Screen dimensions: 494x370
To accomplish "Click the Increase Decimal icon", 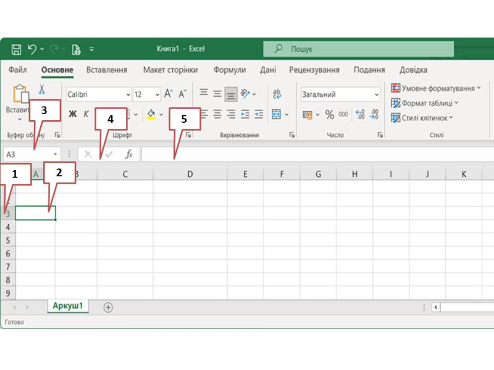I will click(x=359, y=115).
